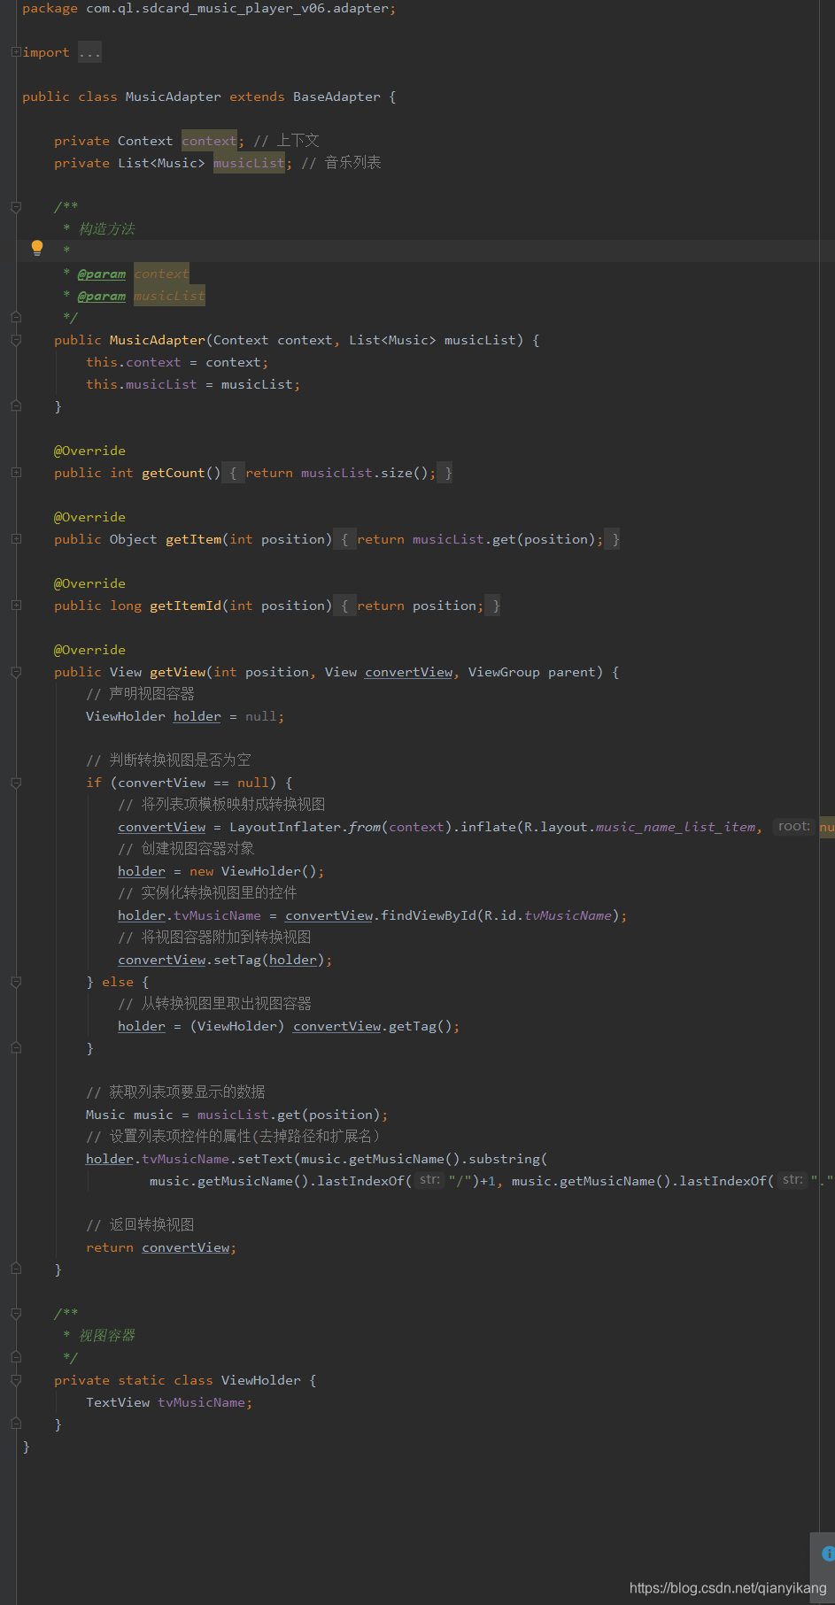Click the getTag method call
Image resolution: width=835 pixels, height=1605 pixels.
click(412, 1026)
